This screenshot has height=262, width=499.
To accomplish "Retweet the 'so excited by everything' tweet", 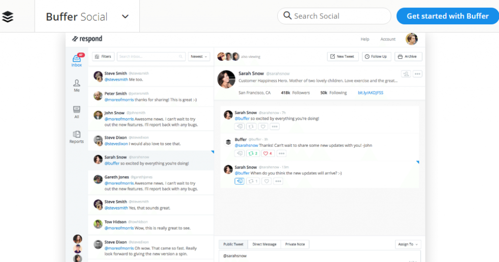I will pos(251,126).
